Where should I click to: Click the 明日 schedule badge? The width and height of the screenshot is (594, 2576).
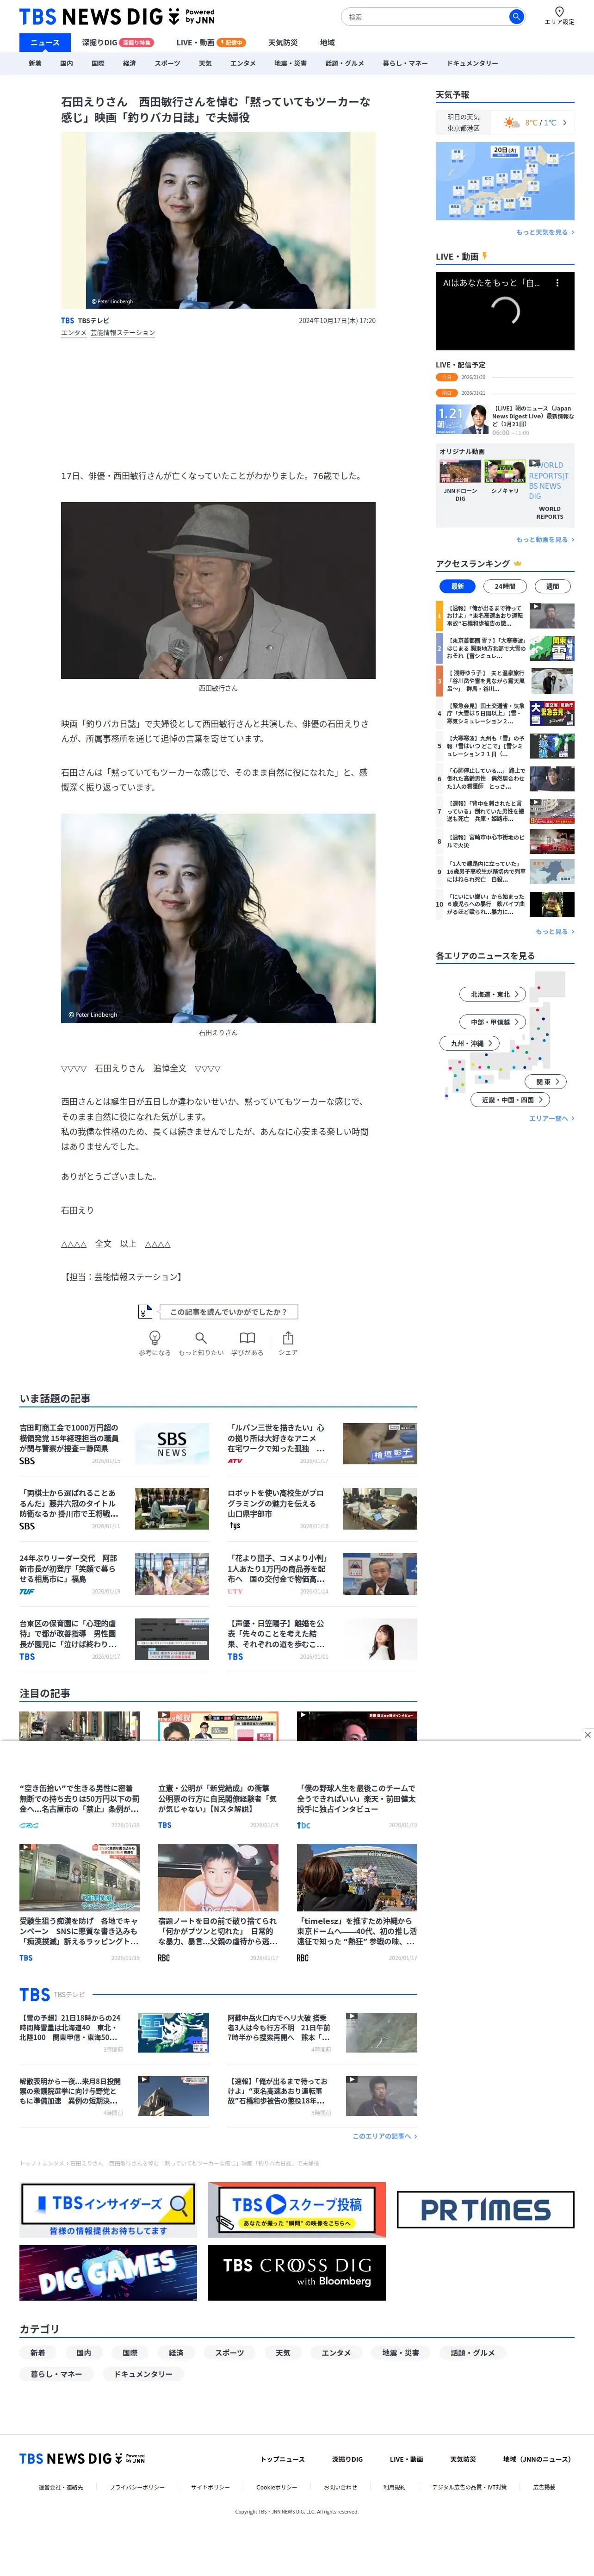pos(447,393)
